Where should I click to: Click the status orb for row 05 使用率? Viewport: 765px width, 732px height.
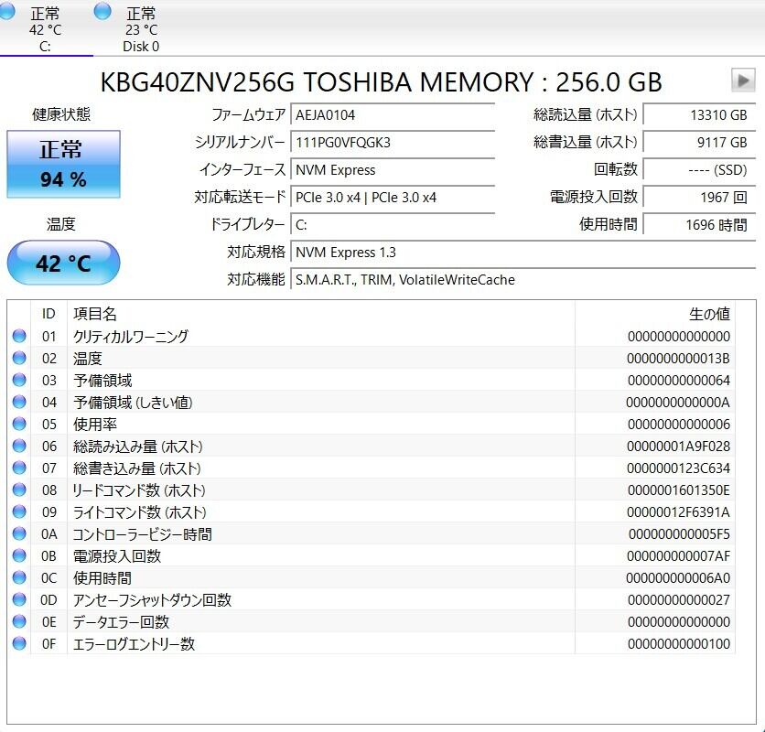[x=19, y=424]
